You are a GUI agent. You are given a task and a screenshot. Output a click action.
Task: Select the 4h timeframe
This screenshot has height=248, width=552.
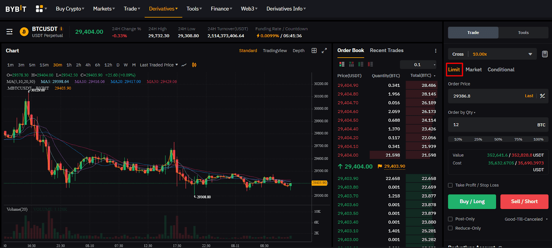click(x=88, y=65)
